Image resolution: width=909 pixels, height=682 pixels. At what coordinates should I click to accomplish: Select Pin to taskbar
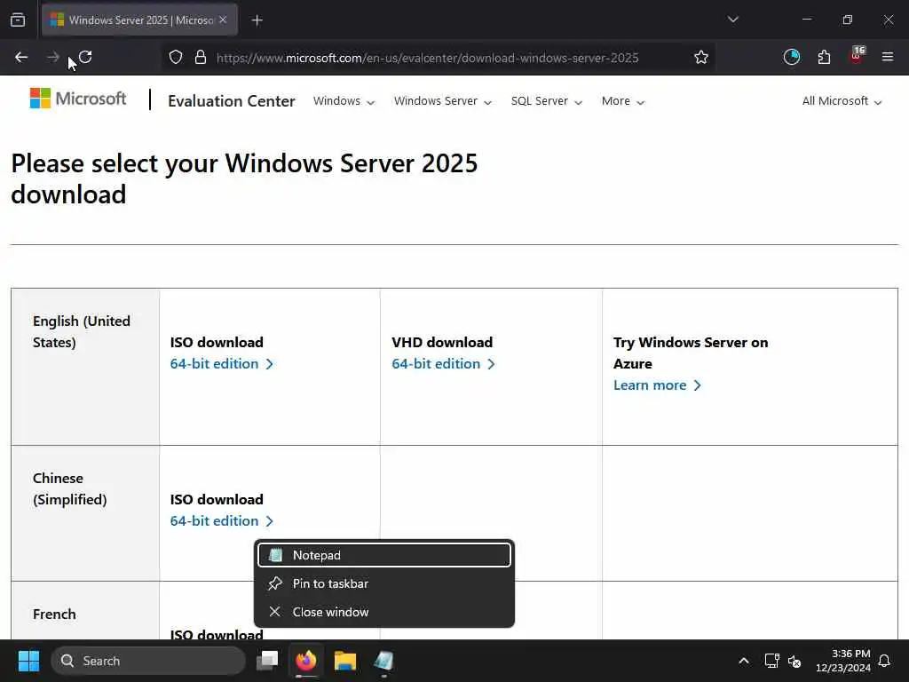tap(384, 583)
